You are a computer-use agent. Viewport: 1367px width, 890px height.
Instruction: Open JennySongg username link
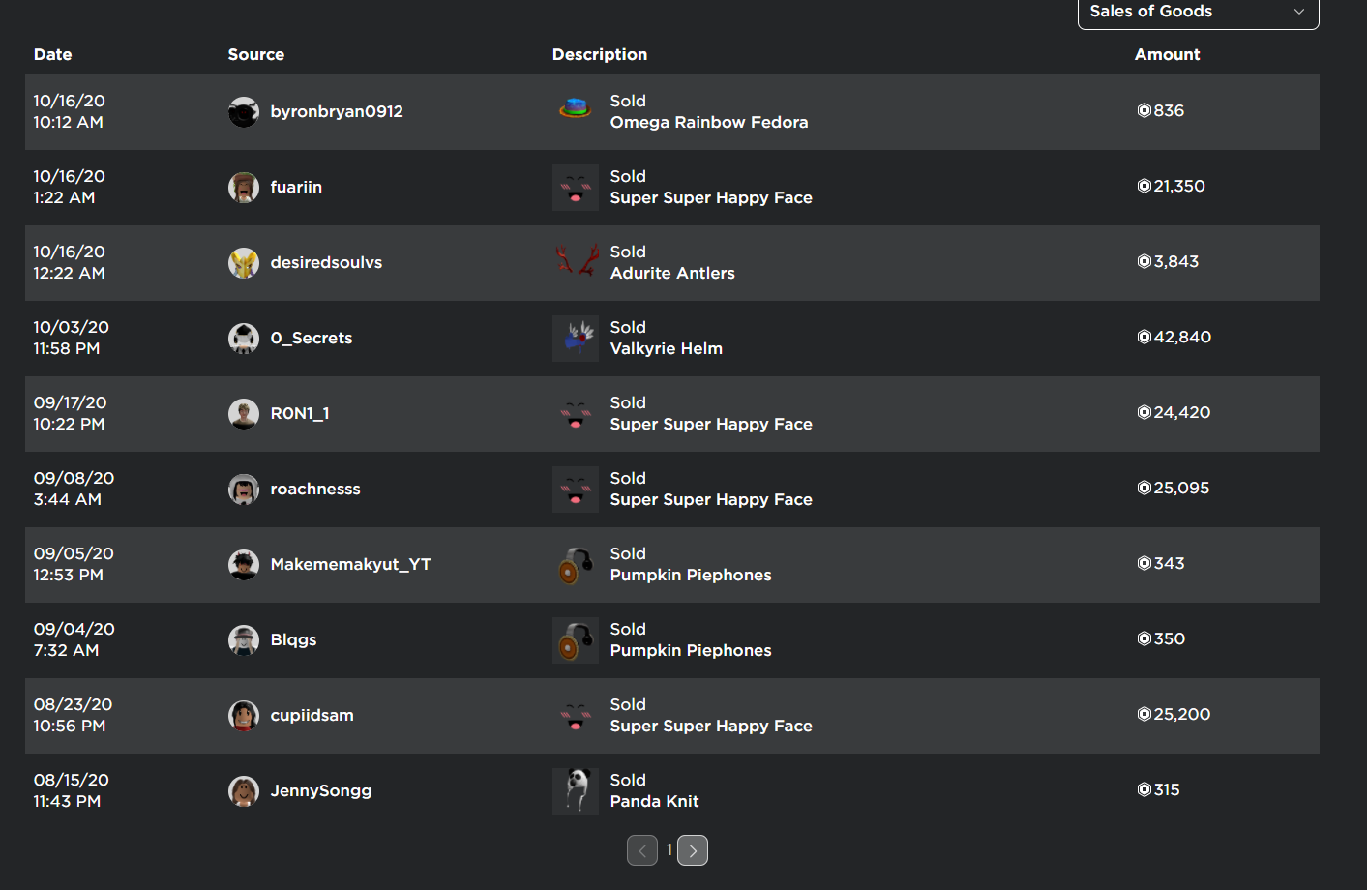pos(321,791)
